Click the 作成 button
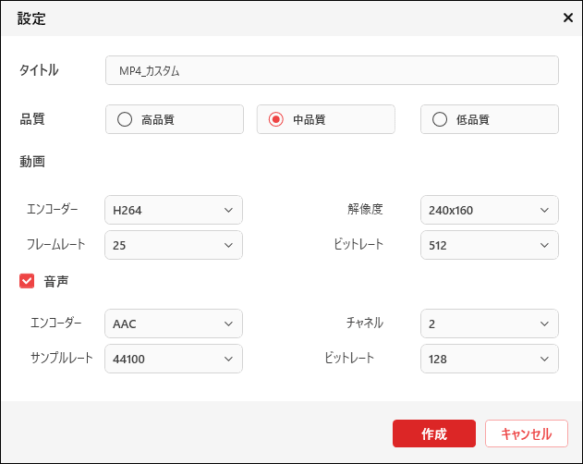 pos(434,433)
